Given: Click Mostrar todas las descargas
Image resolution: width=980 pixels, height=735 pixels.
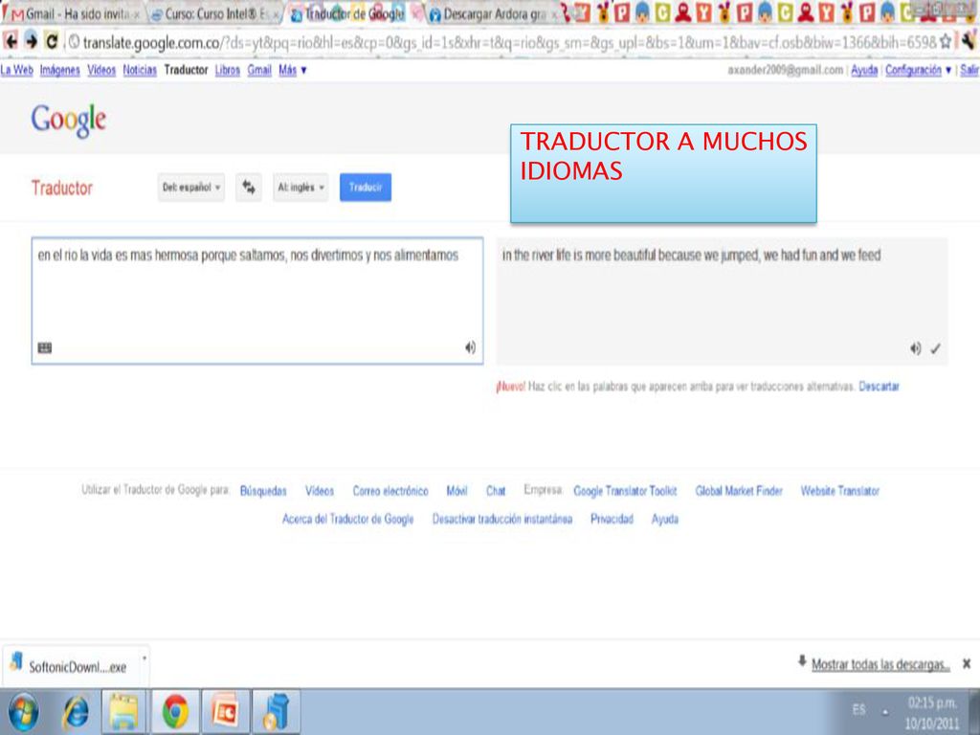Looking at the screenshot, I should (x=880, y=665).
